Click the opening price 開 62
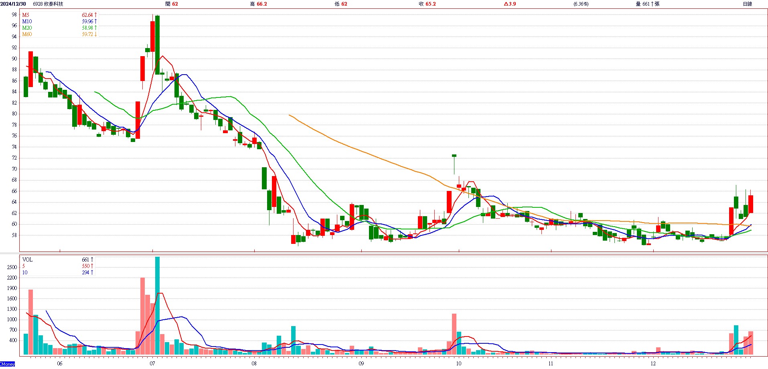Screen dimensions: 768x369 pos(172,4)
